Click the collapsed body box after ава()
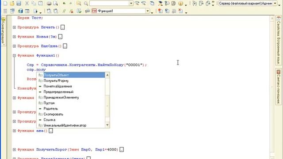Viewport: 283px width, 159px height. [x=51, y=131]
